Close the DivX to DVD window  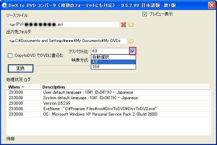pos(212,5)
